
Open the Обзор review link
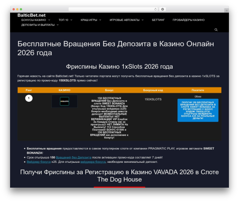[x=198, y=96]
